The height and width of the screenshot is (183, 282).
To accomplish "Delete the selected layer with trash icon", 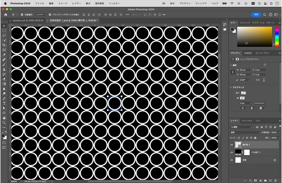I will (x=275, y=180).
